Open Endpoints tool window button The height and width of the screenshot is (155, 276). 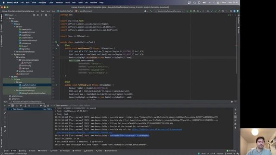[x=88, y=151]
